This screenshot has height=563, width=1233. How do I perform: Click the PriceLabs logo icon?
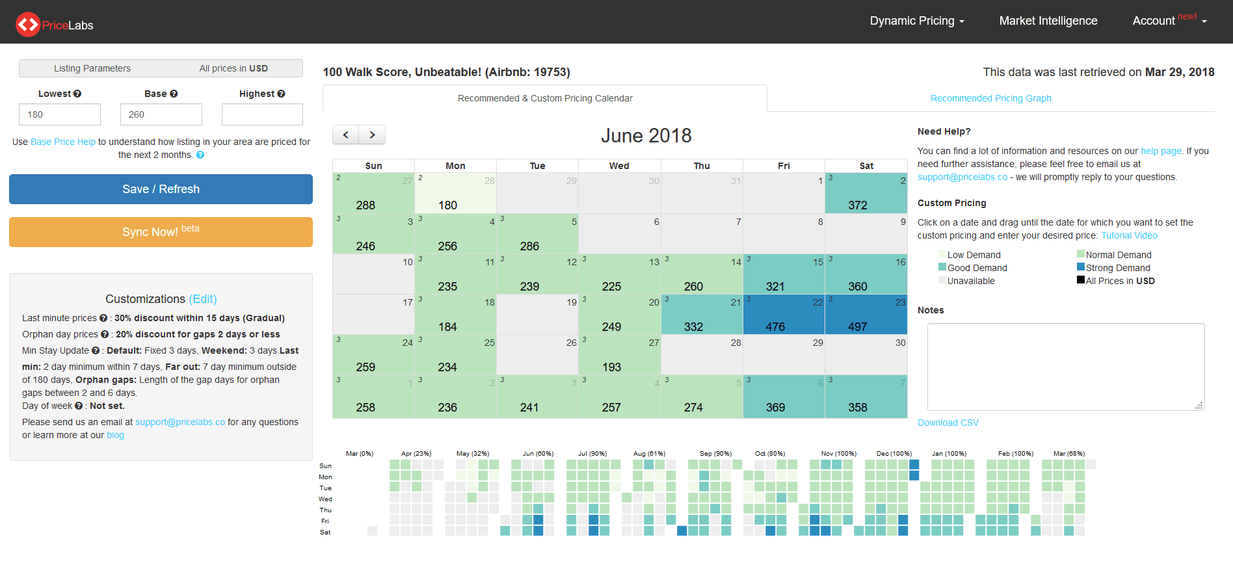tap(28, 25)
